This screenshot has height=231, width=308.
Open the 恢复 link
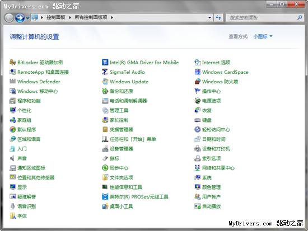[207, 110]
